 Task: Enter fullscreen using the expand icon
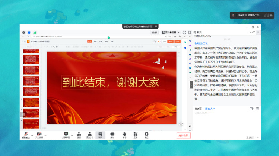184,33
